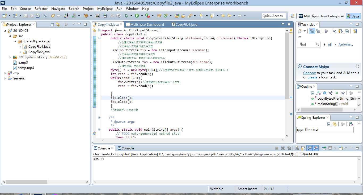Open the Refactor menu
The image size is (363, 195).
point(41,9)
